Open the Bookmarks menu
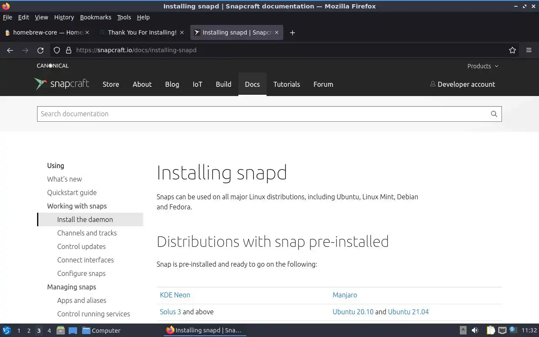 (x=96, y=17)
